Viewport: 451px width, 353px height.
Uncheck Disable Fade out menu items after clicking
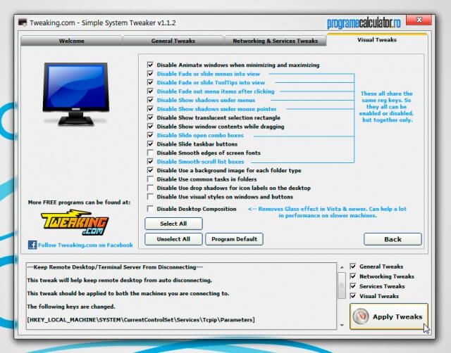[x=150, y=91]
